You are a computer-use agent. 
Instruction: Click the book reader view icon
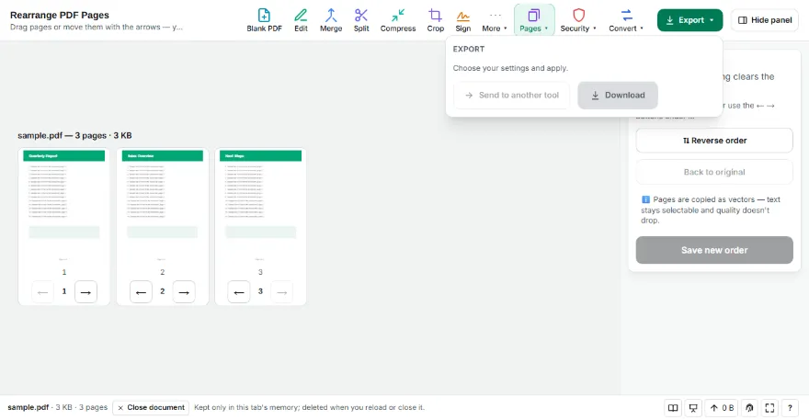[x=673, y=408]
